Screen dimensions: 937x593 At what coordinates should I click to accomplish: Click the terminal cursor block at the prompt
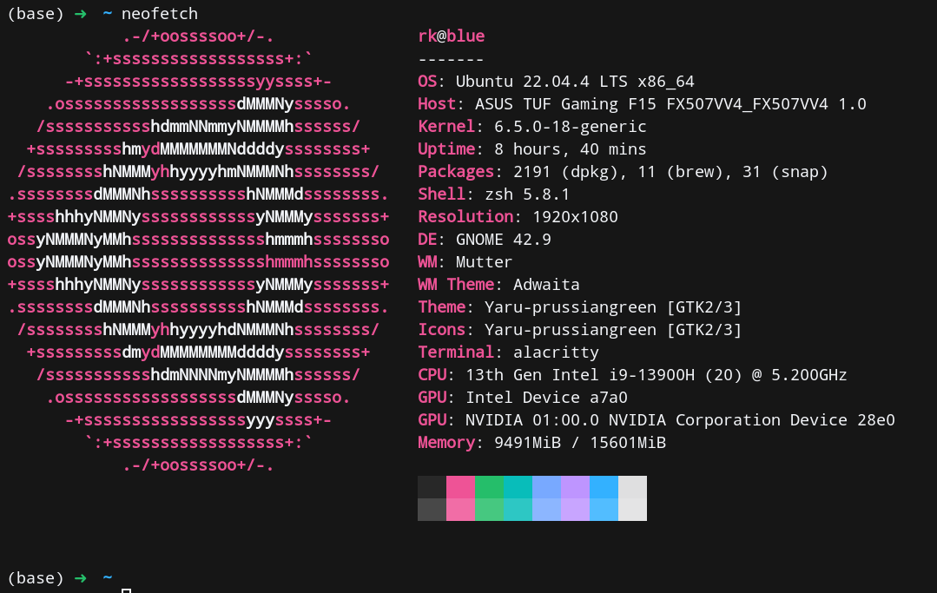pyautogui.click(x=126, y=590)
